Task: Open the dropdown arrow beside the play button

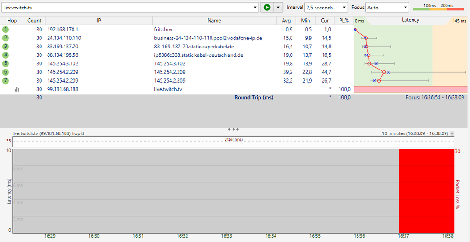Action: tap(279, 8)
